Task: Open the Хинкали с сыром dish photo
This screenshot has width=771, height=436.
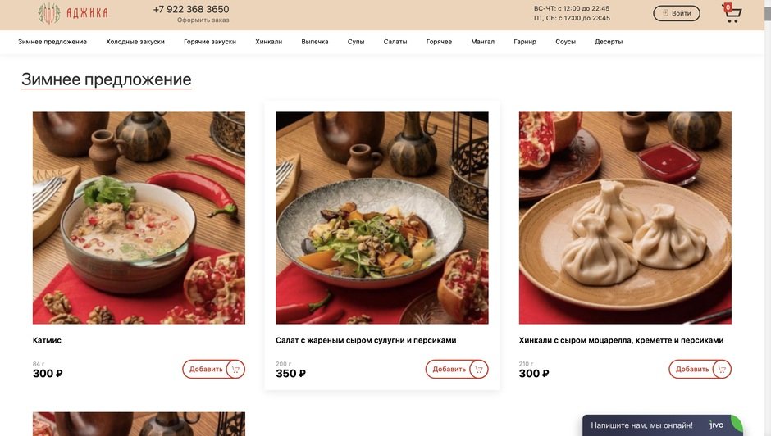Action: pos(625,218)
